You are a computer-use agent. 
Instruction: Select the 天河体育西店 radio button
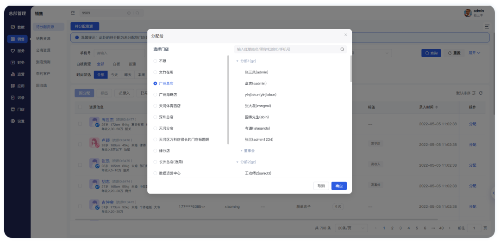pyautogui.click(x=155, y=106)
